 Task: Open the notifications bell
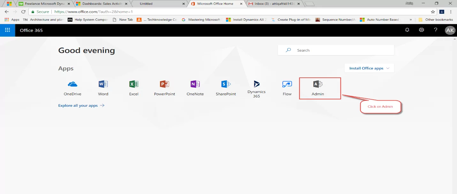pos(407,30)
